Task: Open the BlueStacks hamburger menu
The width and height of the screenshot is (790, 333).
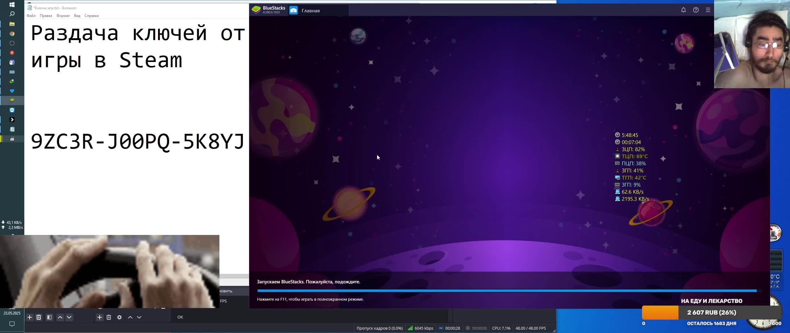Action: tap(708, 10)
